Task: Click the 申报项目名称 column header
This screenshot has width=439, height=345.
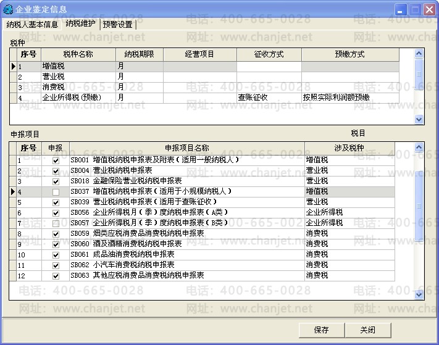Action: coord(186,148)
